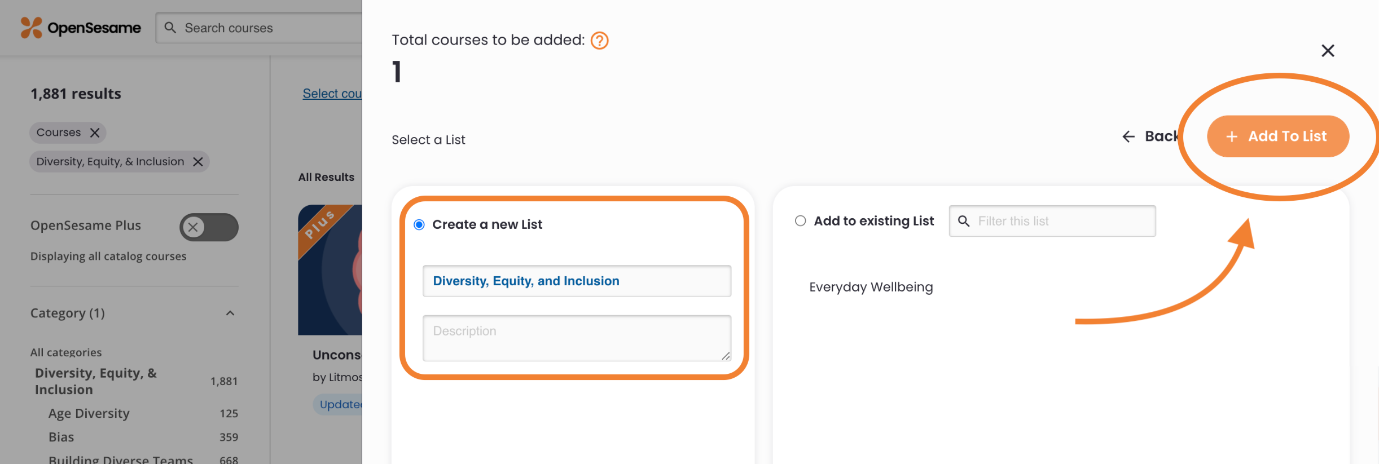Remove the Courses filter chip
1379x464 pixels.
pyautogui.click(x=95, y=132)
